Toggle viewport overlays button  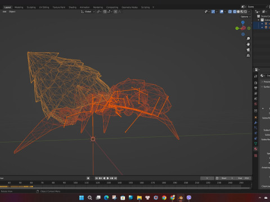[222, 12]
